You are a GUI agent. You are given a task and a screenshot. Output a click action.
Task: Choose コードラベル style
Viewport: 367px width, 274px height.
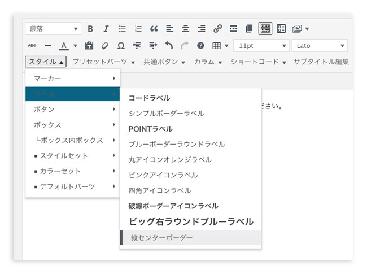tap(191, 98)
